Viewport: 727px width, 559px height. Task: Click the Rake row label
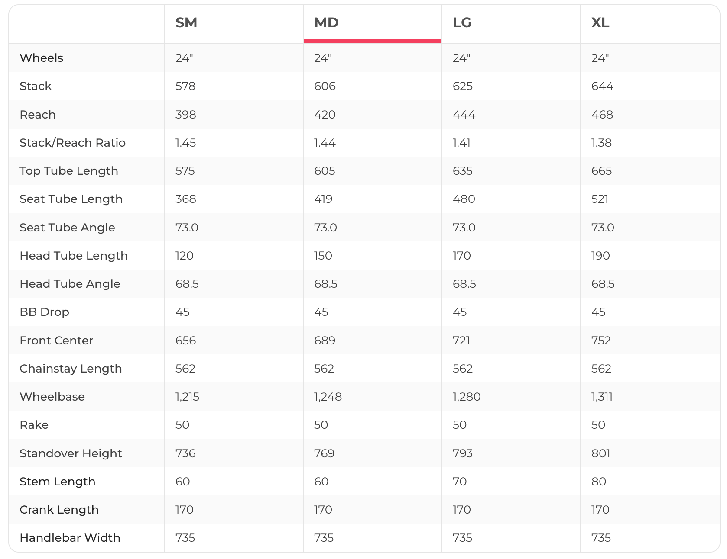click(34, 425)
